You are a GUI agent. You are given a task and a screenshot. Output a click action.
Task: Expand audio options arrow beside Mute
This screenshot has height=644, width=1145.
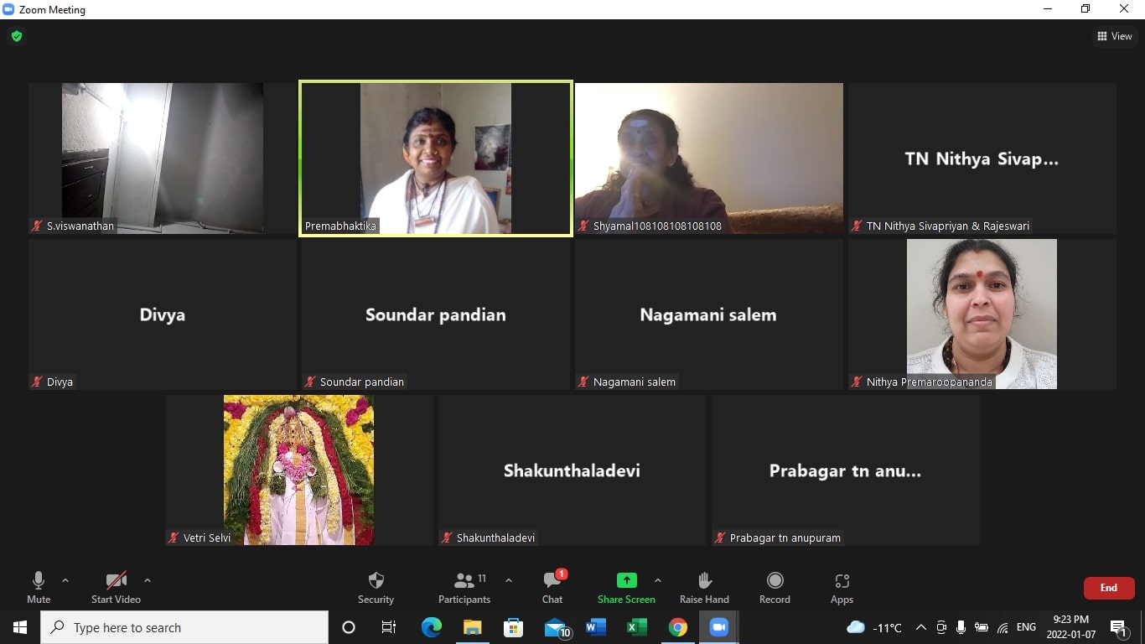tap(65, 580)
